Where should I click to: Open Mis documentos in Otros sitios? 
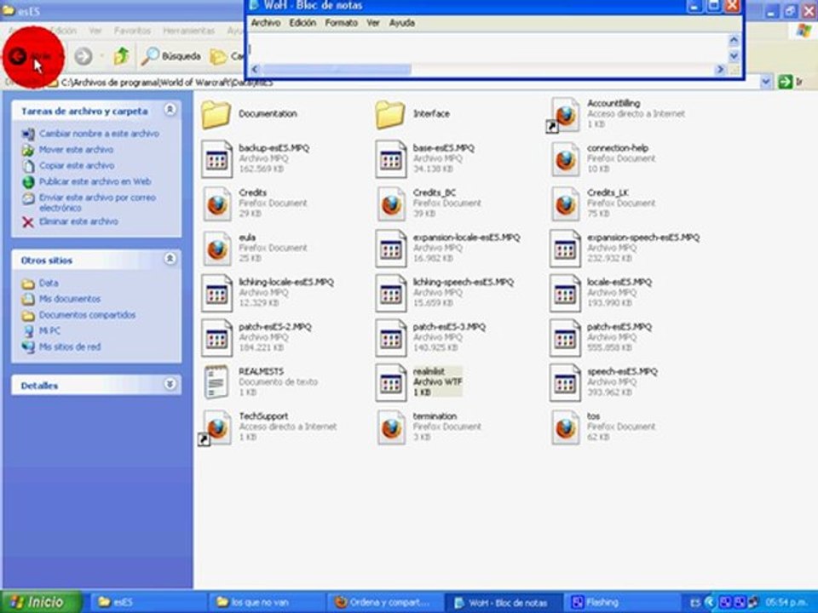click(x=70, y=299)
